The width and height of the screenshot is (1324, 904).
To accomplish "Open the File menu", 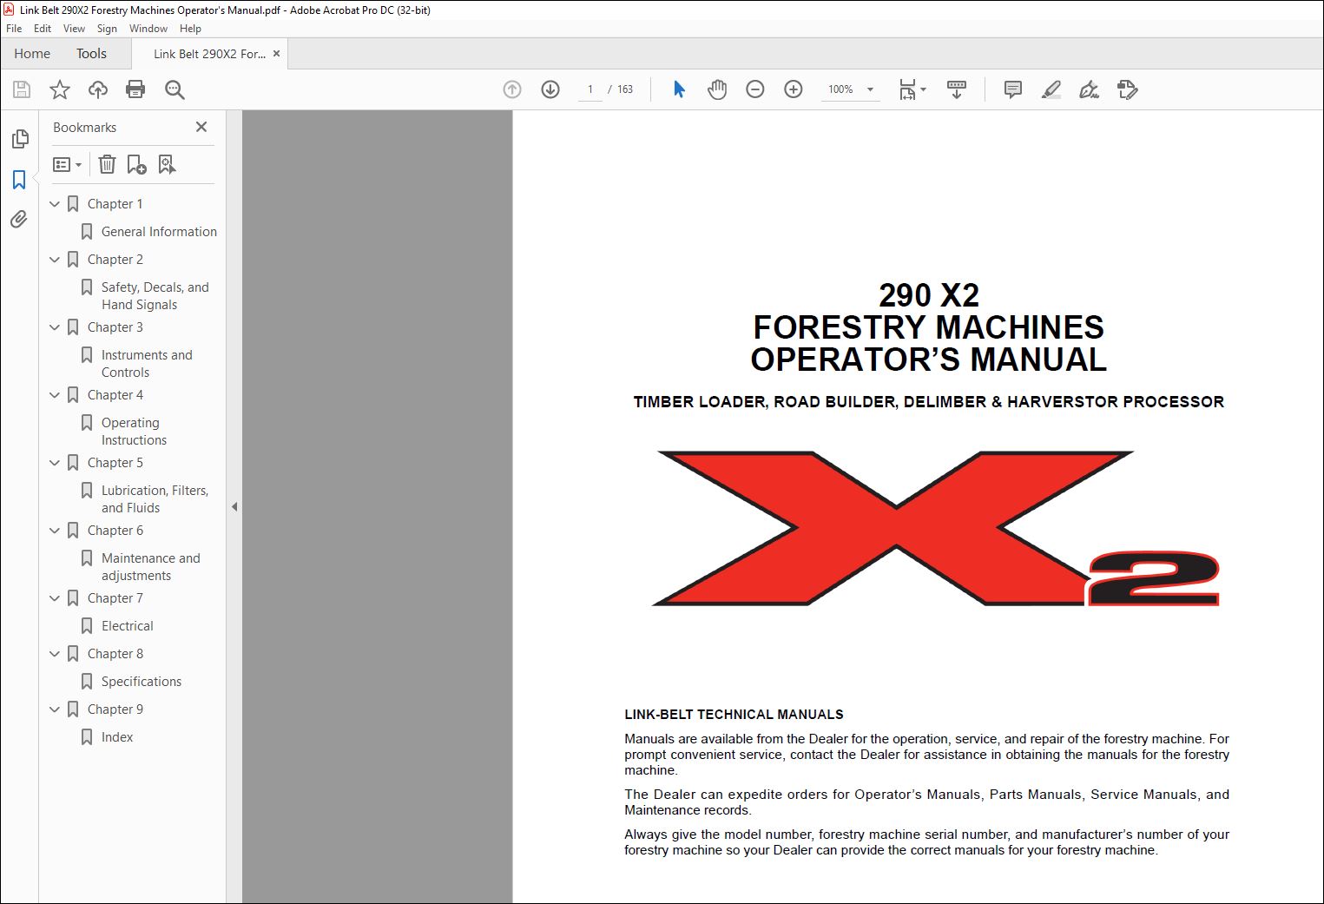I will click(14, 29).
